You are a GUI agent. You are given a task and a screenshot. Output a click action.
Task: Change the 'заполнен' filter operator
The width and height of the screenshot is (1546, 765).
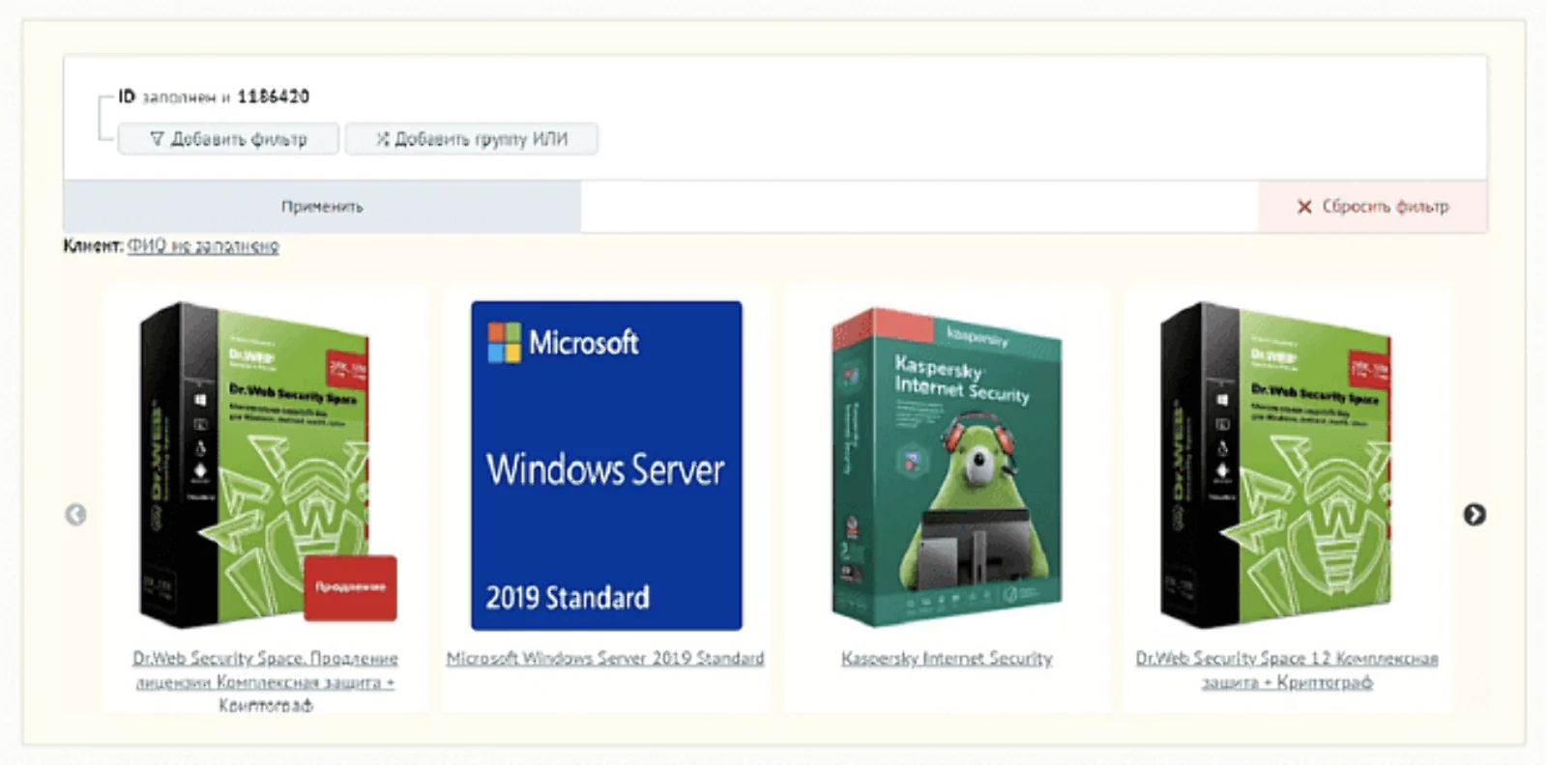(179, 98)
